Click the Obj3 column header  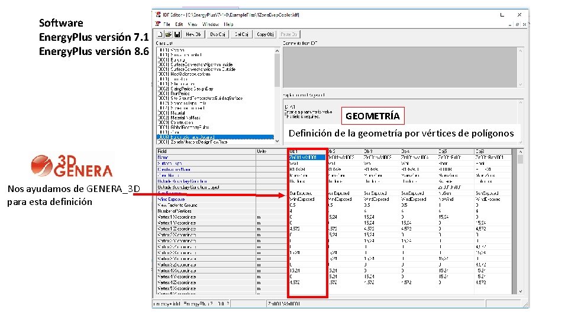click(x=382, y=151)
